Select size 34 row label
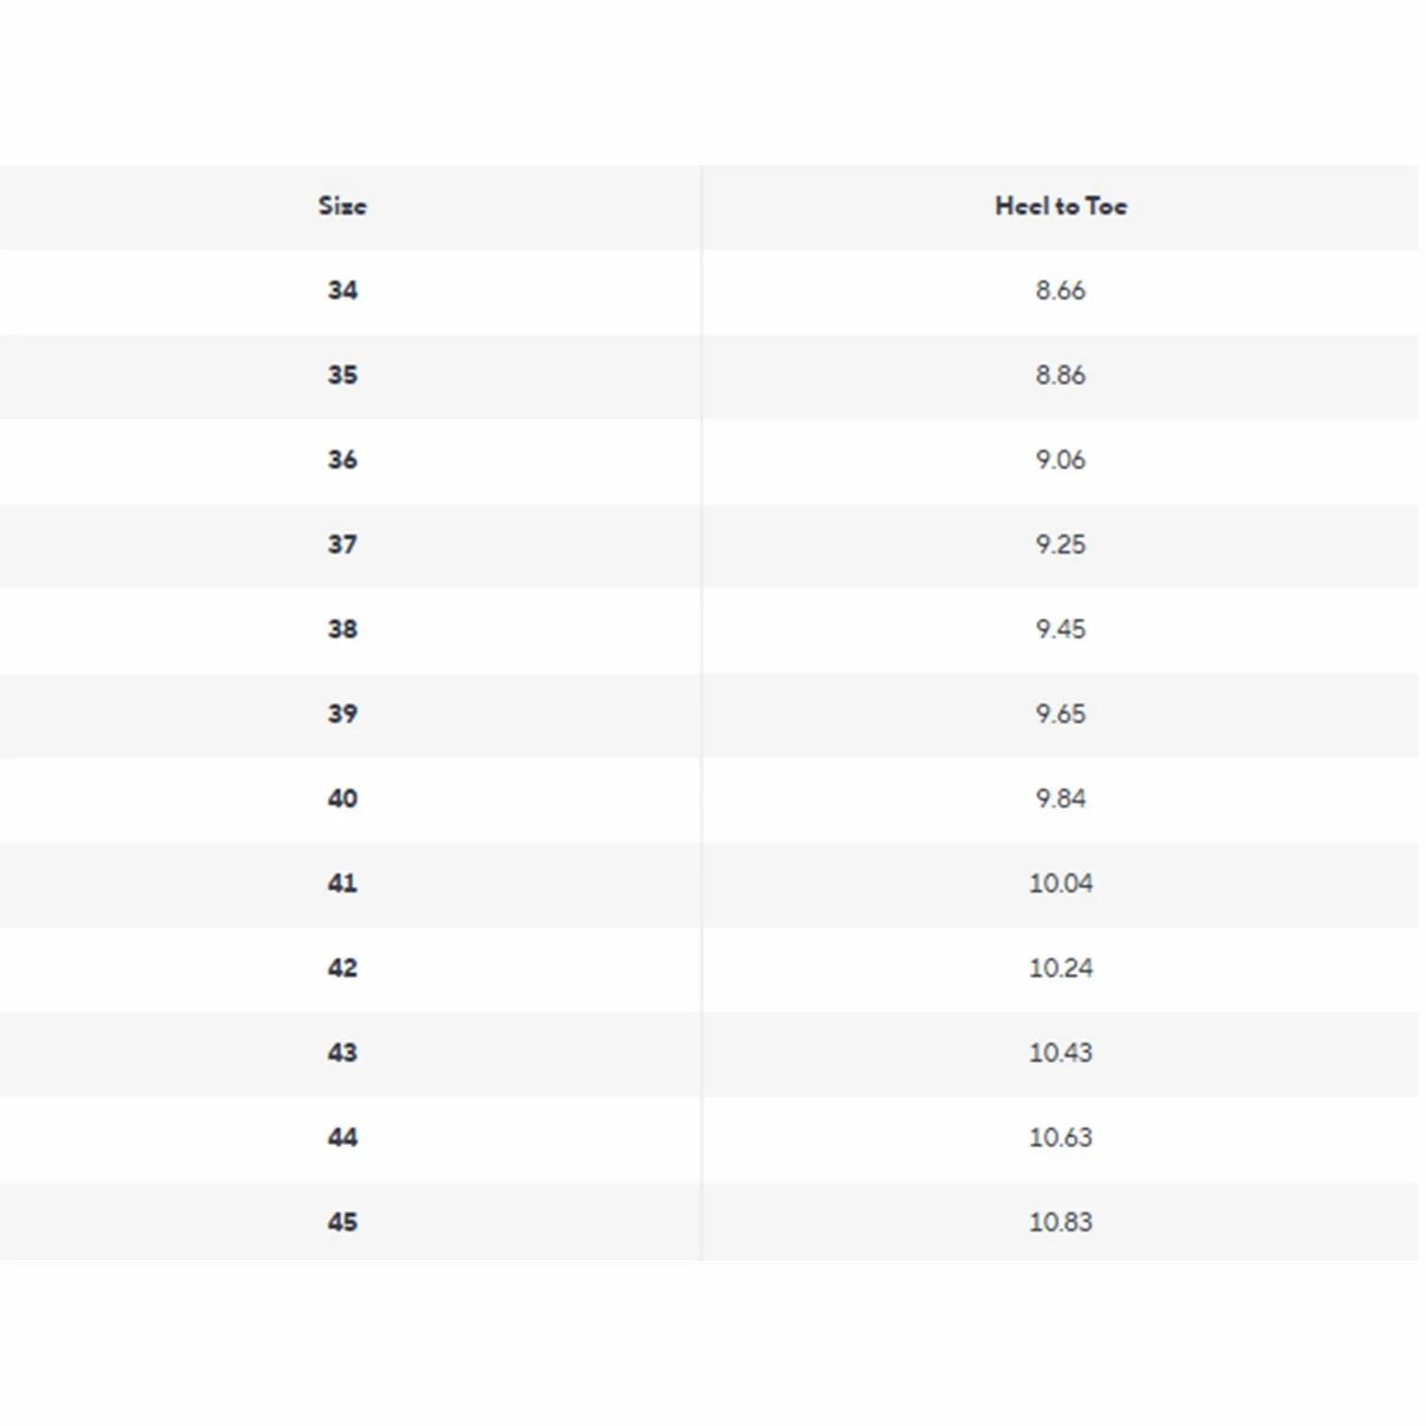1426x1426 pixels. [x=342, y=291]
